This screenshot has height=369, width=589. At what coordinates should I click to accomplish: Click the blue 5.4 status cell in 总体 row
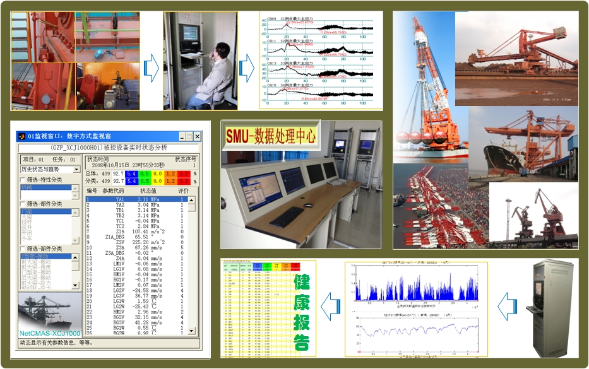click(132, 173)
